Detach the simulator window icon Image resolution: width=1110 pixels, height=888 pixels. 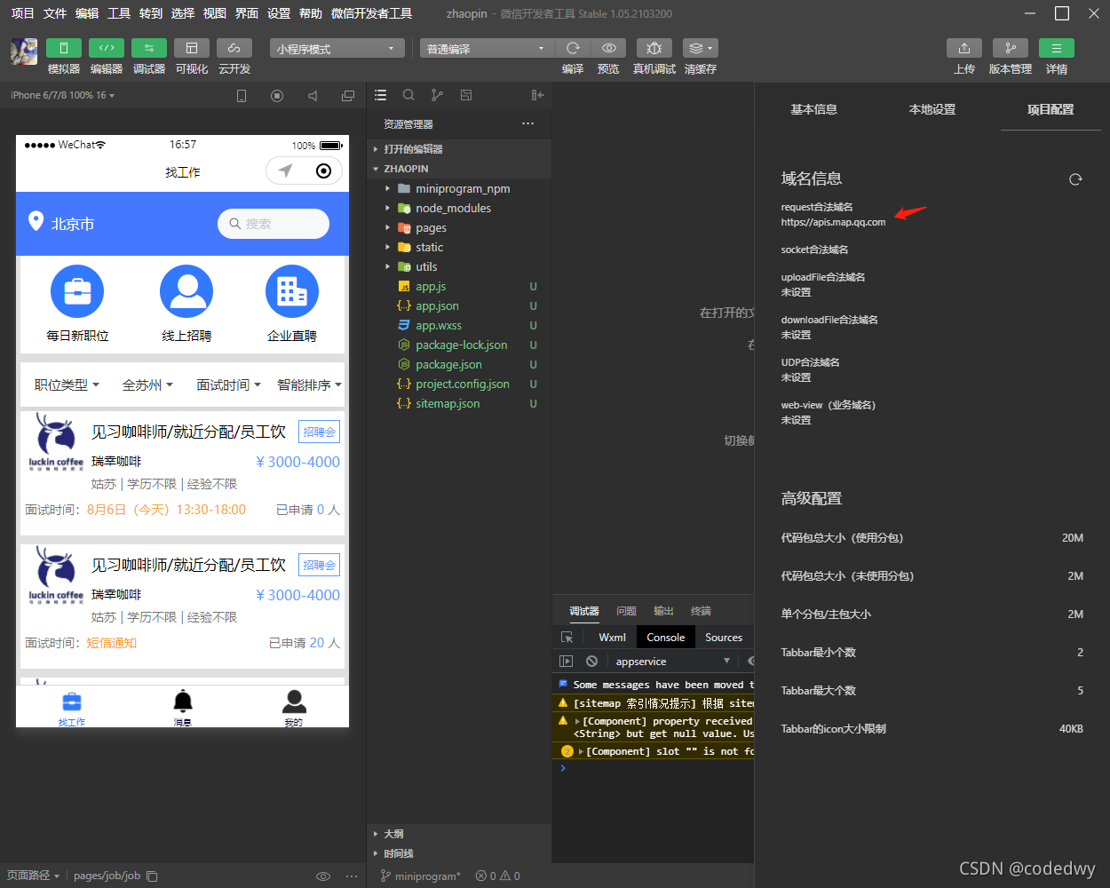[348, 95]
